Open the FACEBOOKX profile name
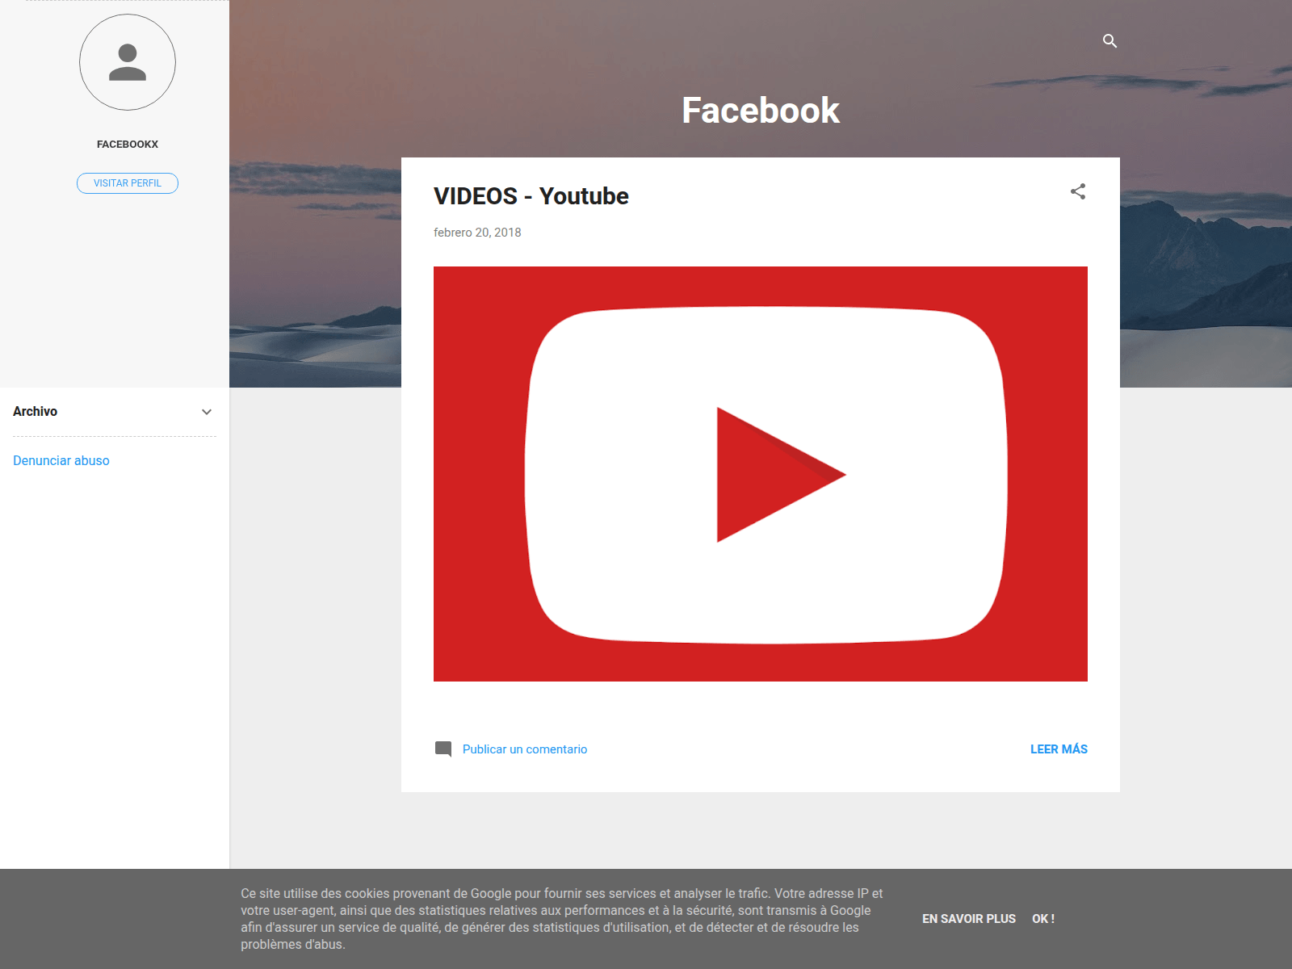Viewport: 1292px width, 969px height. pyautogui.click(x=128, y=145)
